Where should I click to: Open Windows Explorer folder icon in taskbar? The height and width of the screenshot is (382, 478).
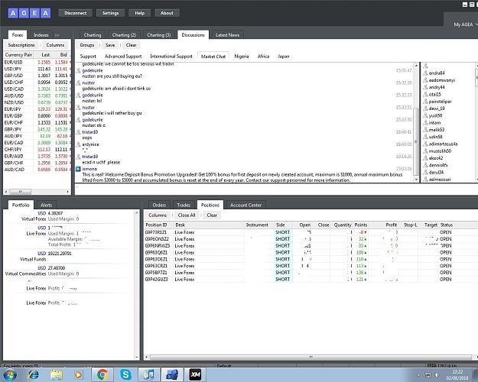point(56,374)
